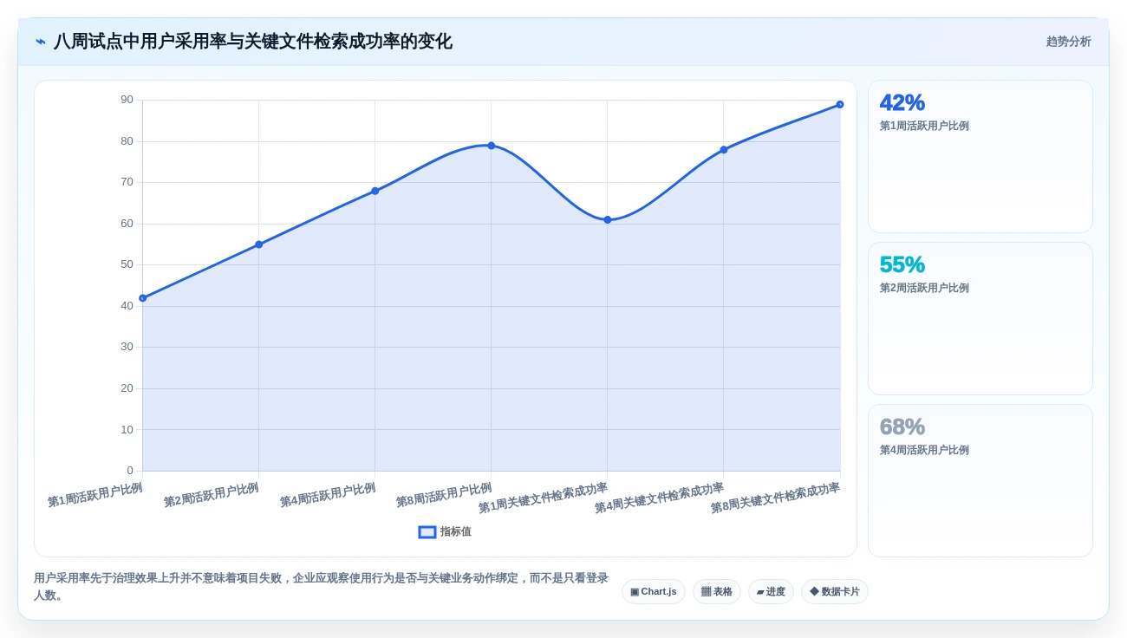The image size is (1127, 638).
Task: Click the data point for 第8周活跃用户比例
Action: tap(491, 146)
